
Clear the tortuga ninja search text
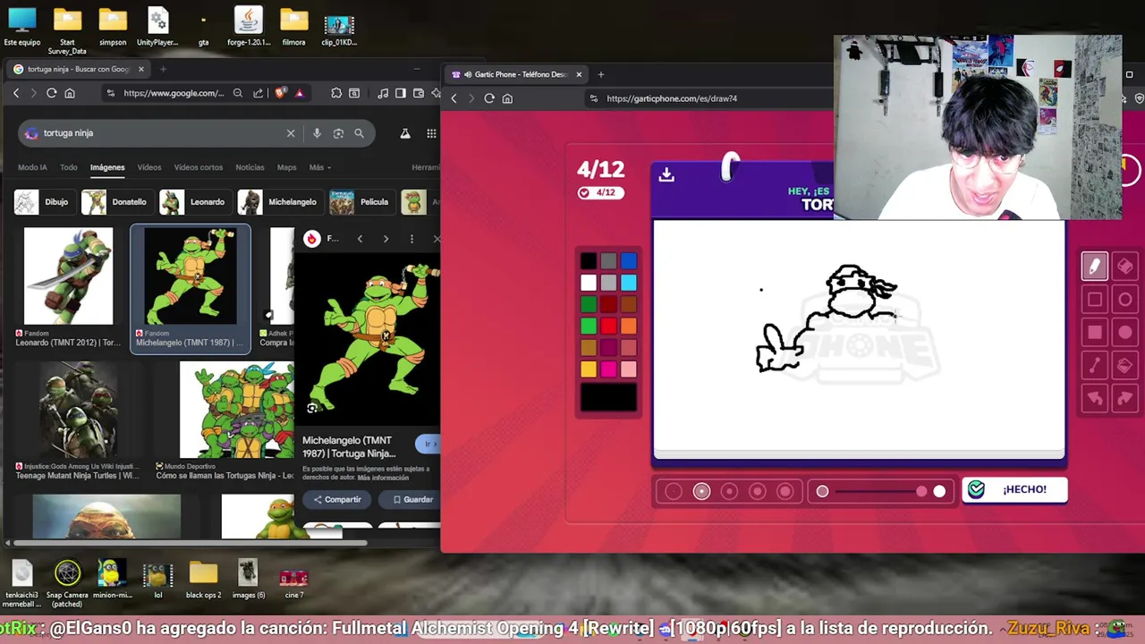pyautogui.click(x=291, y=133)
